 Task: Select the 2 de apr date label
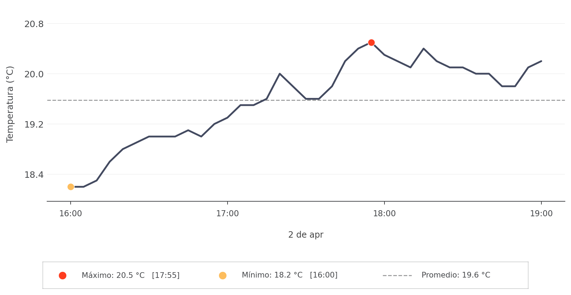(x=306, y=235)
